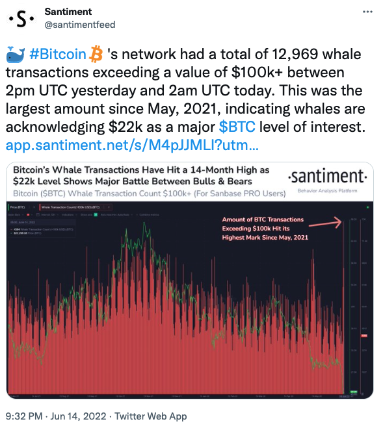Remove the Price (BTC) metric chip
This screenshot has width=383, height=428.
pos(34,207)
